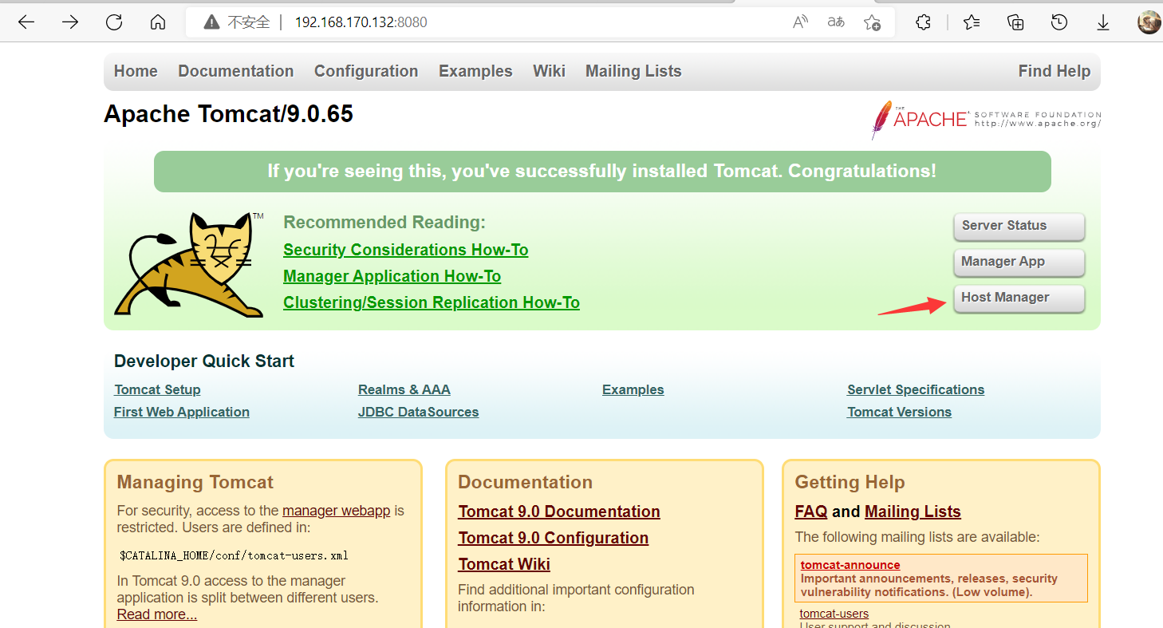The image size is (1163, 628).
Task: Click the Apache Software Foundation logo
Action: click(986, 120)
